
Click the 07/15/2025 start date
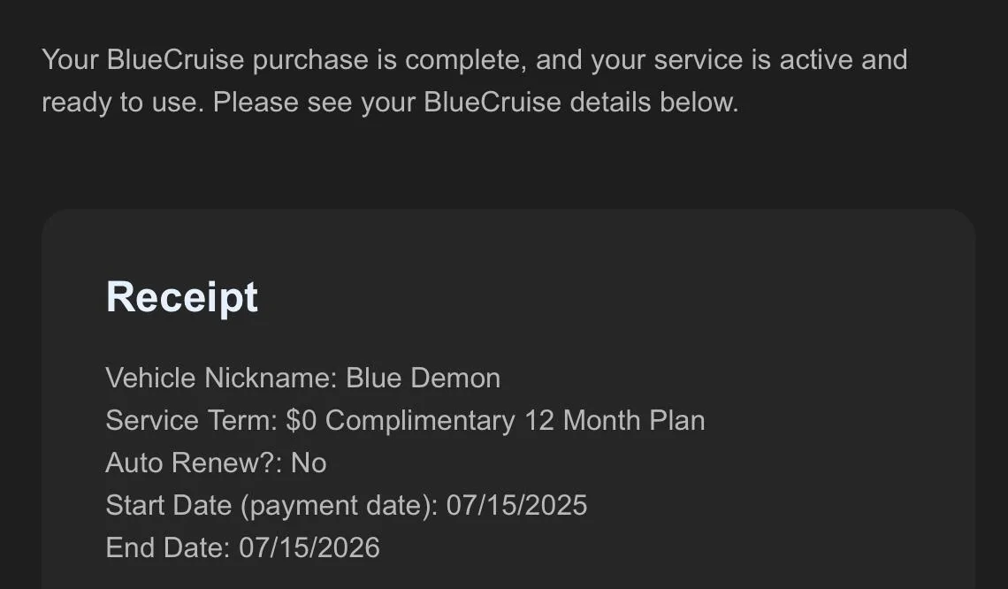[x=517, y=505]
